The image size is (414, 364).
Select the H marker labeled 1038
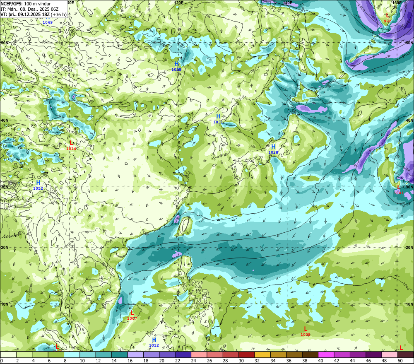click(177, 64)
